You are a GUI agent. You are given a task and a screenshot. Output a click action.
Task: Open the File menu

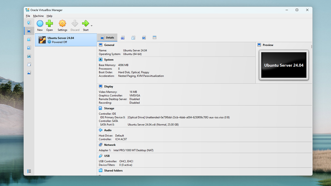click(28, 16)
